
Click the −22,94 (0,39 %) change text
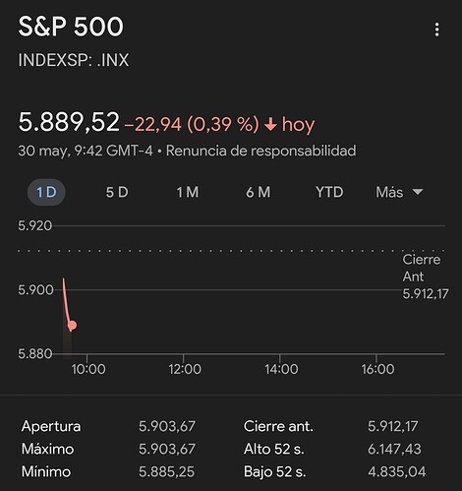(192, 125)
